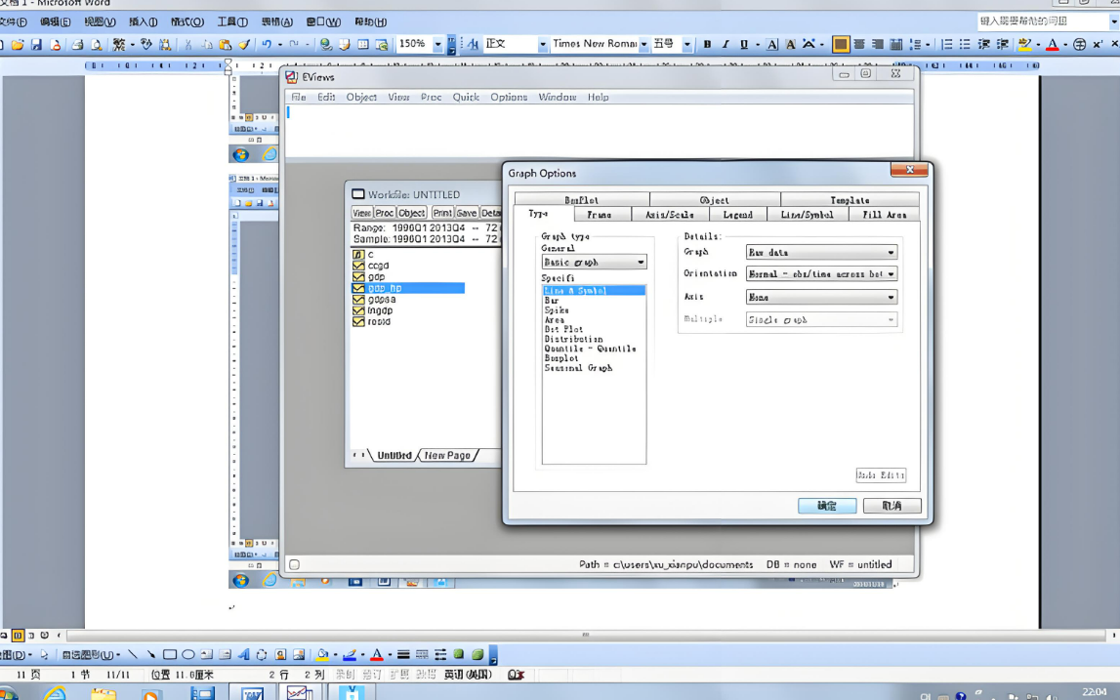
Task: Activate the Format Painter brush
Action: click(243, 44)
